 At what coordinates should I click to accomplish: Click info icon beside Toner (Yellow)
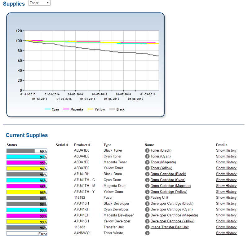(147, 168)
